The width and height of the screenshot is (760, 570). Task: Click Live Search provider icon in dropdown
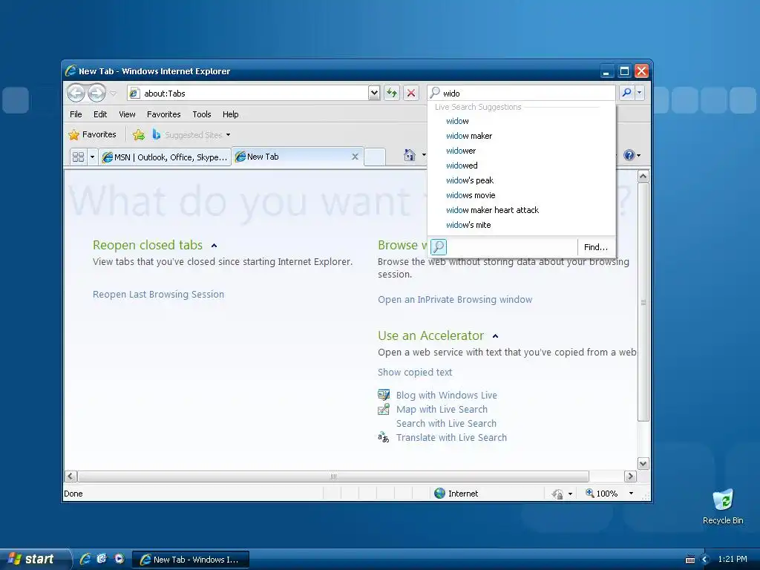(439, 247)
